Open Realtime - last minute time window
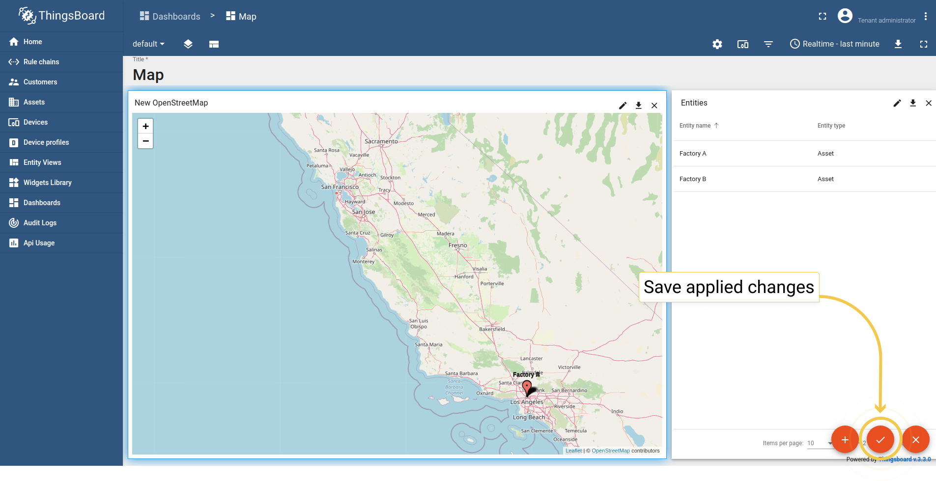936x481 pixels. pos(835,44)
